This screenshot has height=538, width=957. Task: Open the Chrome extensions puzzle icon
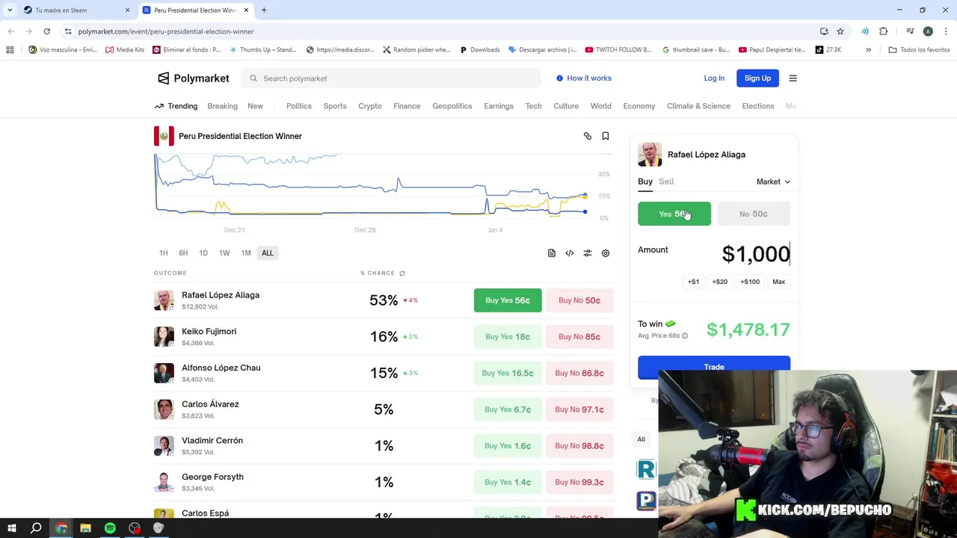tap(884, 31)
